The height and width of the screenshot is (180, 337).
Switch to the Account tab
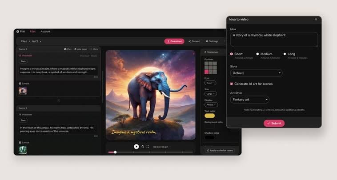tap(45, 32)
